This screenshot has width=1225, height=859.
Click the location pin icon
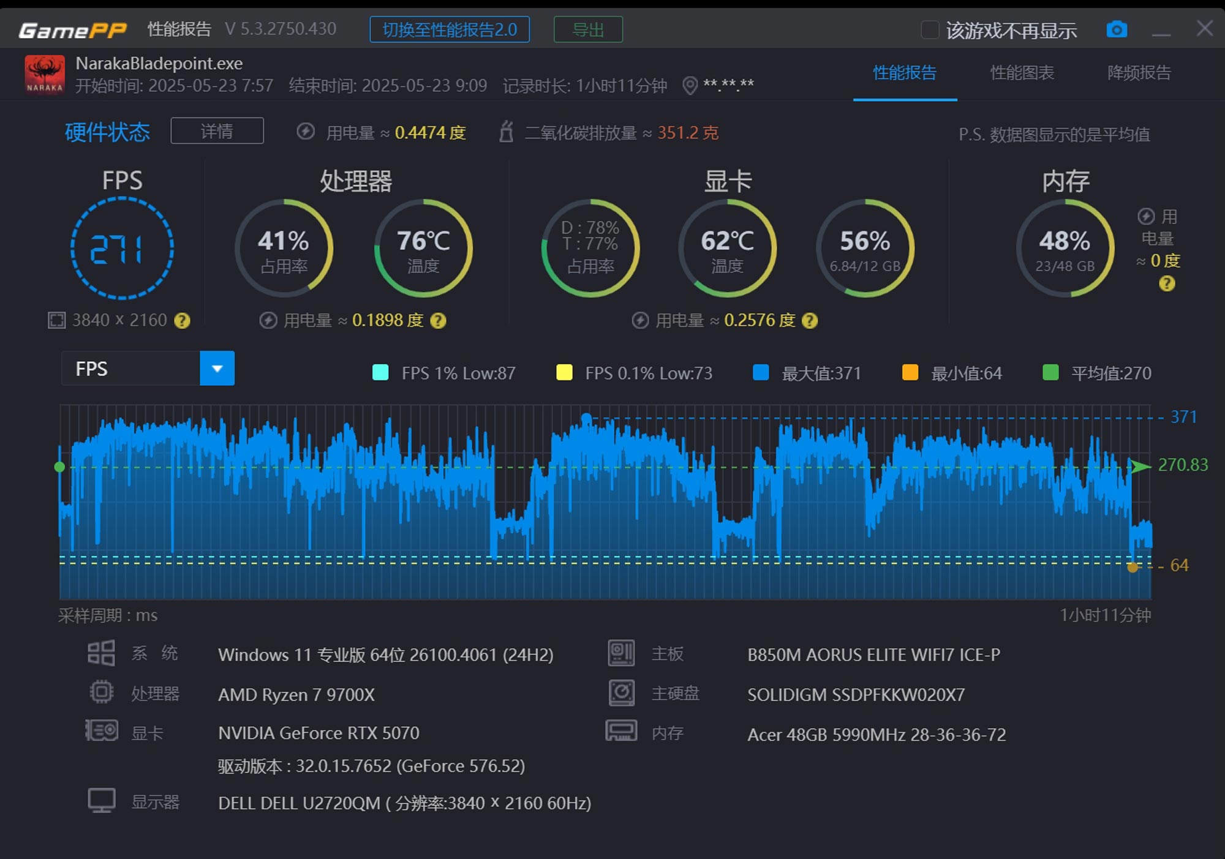coord(690,85)
